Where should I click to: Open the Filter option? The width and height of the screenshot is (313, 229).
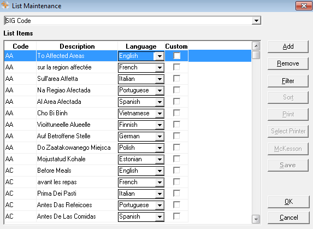[288, 81]
